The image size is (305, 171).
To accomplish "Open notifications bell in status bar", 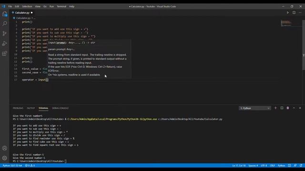I will [301, 166].
